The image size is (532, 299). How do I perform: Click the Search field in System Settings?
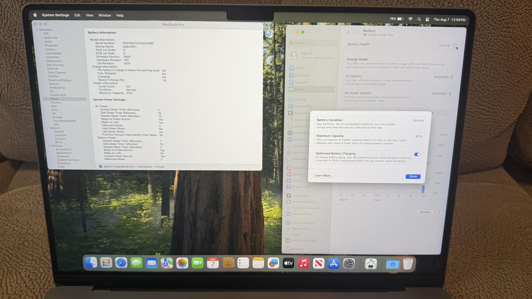[x=313, y=43]
